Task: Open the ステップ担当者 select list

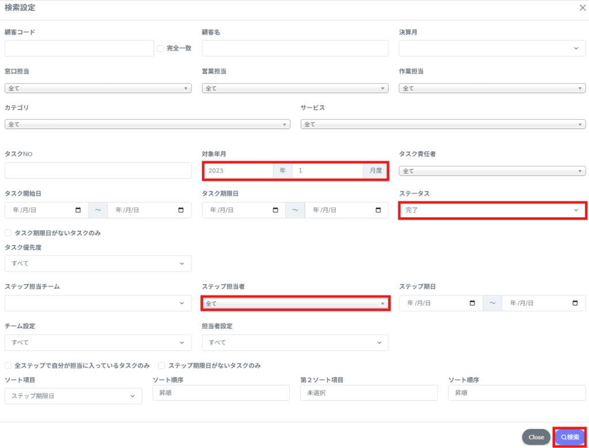Action: 295,303
